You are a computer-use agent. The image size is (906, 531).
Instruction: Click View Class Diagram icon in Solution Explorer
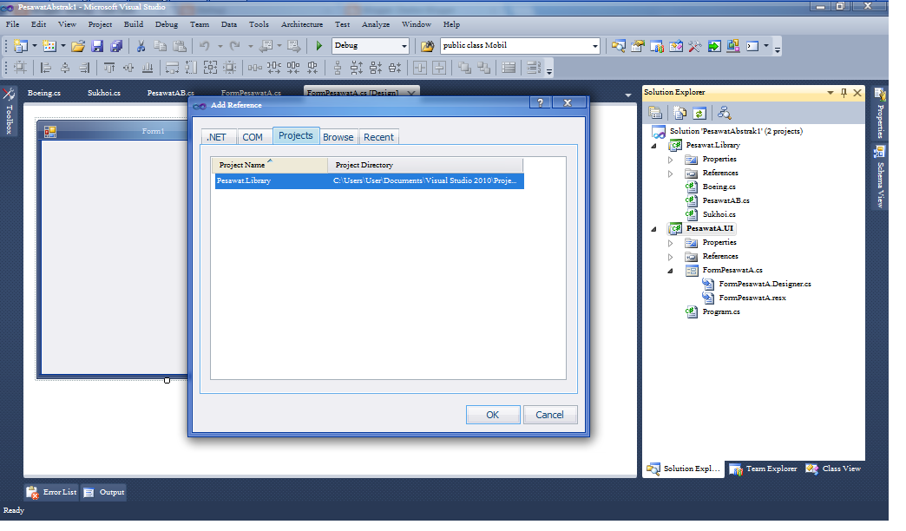coord(724,113)
